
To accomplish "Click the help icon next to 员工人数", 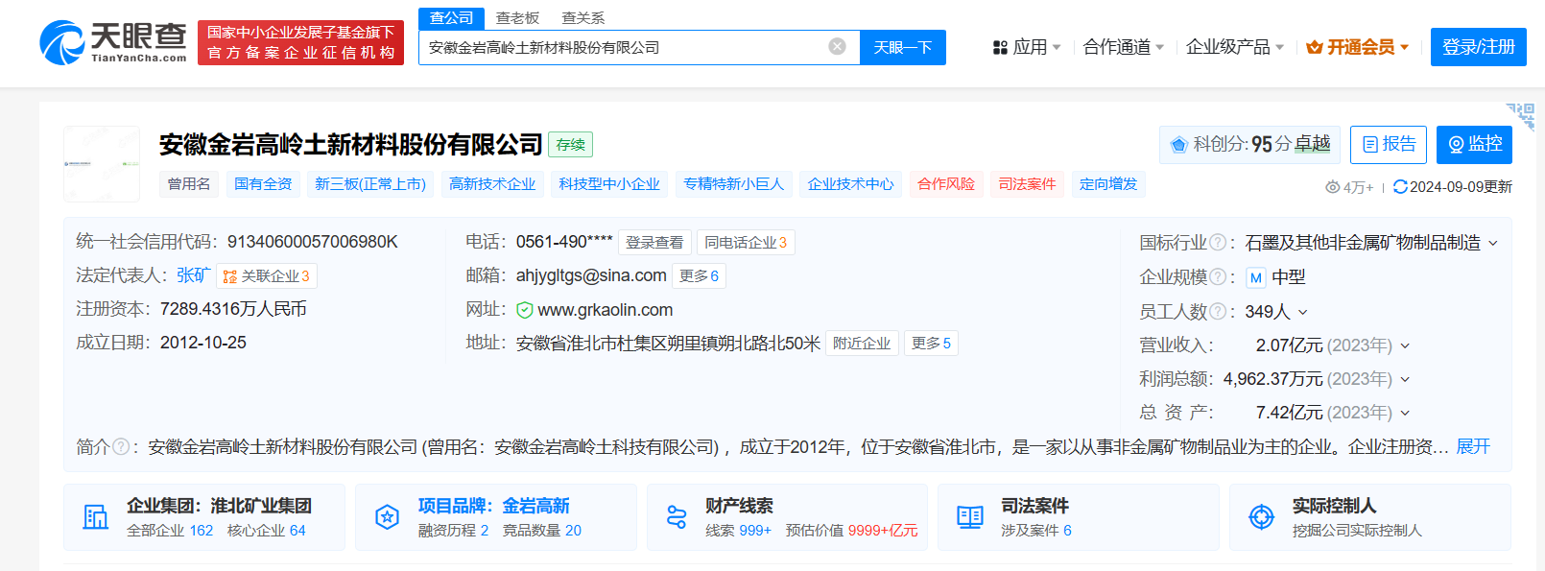I will point(1217,311).
